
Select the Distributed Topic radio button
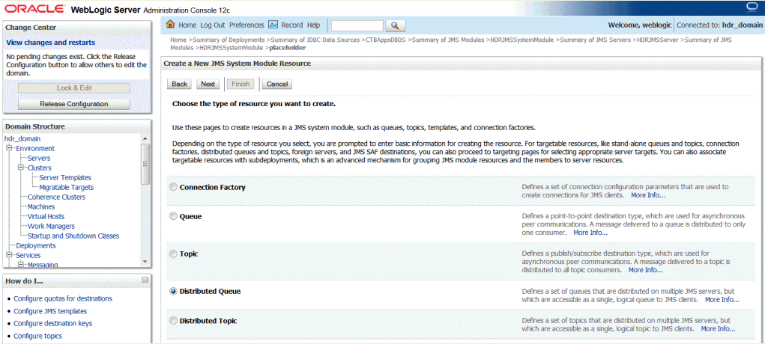click(x=174, y=321)
